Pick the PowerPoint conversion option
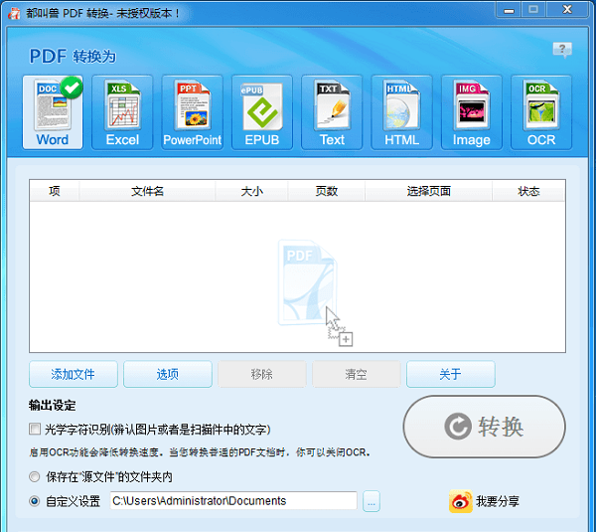 point(193,112)
